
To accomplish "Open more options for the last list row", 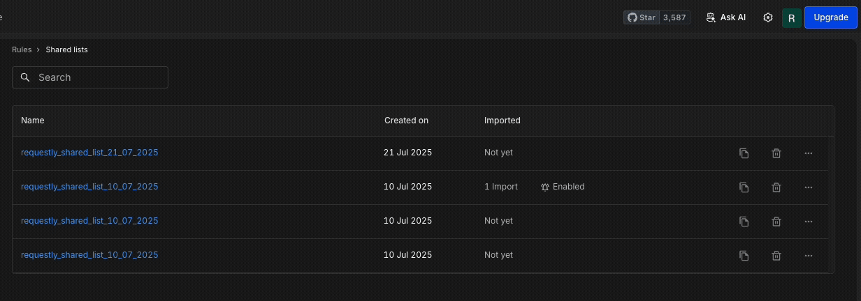I will [809, 256].
